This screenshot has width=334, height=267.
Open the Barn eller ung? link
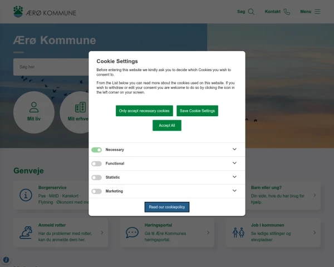[266, 187]
